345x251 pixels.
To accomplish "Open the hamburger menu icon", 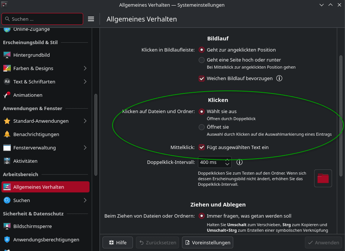I will point(91,19).
